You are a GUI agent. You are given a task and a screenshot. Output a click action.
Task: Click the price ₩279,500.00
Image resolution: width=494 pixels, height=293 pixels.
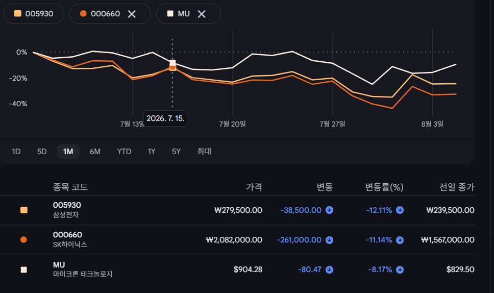pos(238,210)
